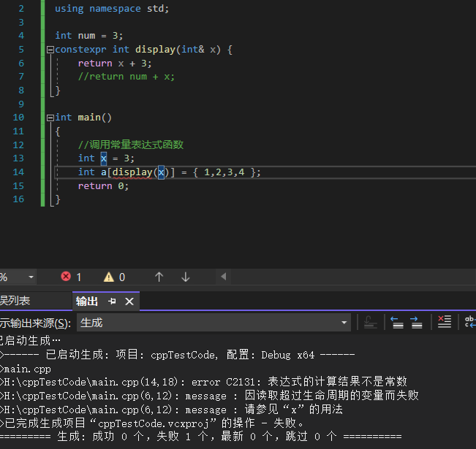Viewport: 476px width, 449px height.
Task: Go to next issue with down arrow
Action: (186, 277)
